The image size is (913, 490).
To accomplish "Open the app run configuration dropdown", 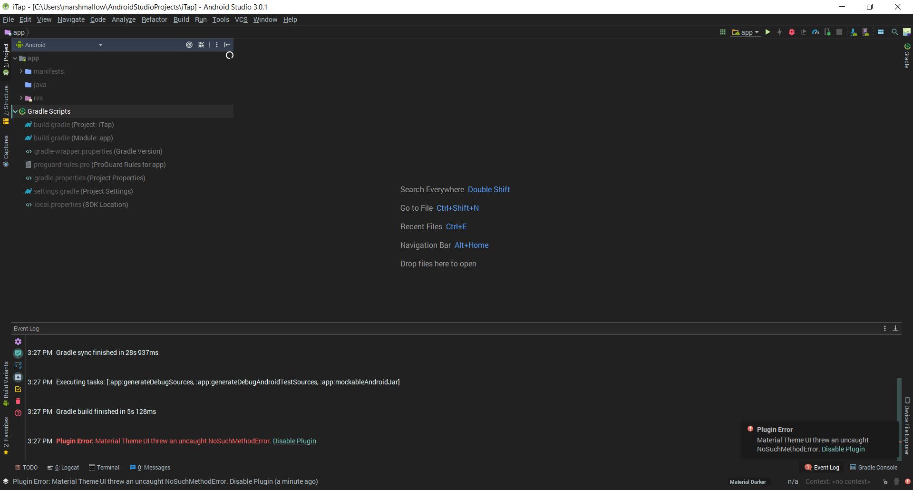I will [x=746, y=32].
